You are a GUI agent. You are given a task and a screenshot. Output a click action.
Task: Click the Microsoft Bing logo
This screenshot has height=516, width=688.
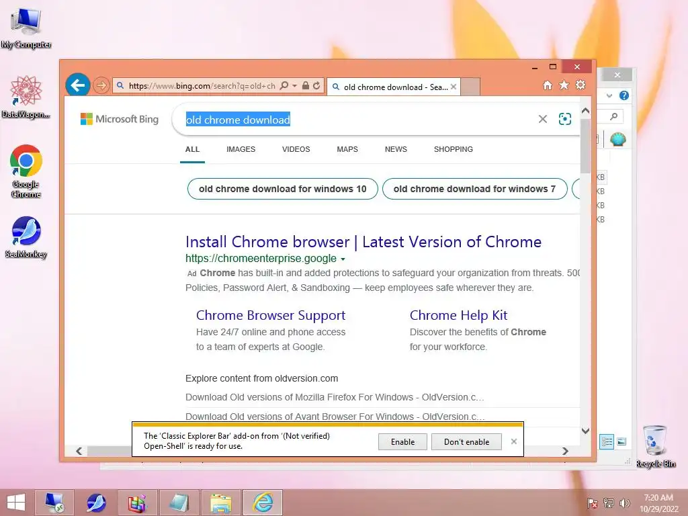pyautogui.click(x=120, y=119)
